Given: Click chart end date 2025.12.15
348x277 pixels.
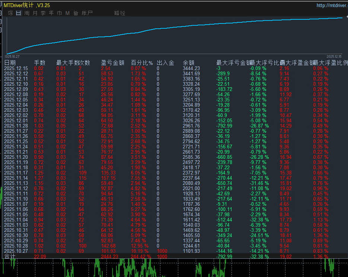Looking at the screenshot, I should pyautogui.click(x=334, y=57).
